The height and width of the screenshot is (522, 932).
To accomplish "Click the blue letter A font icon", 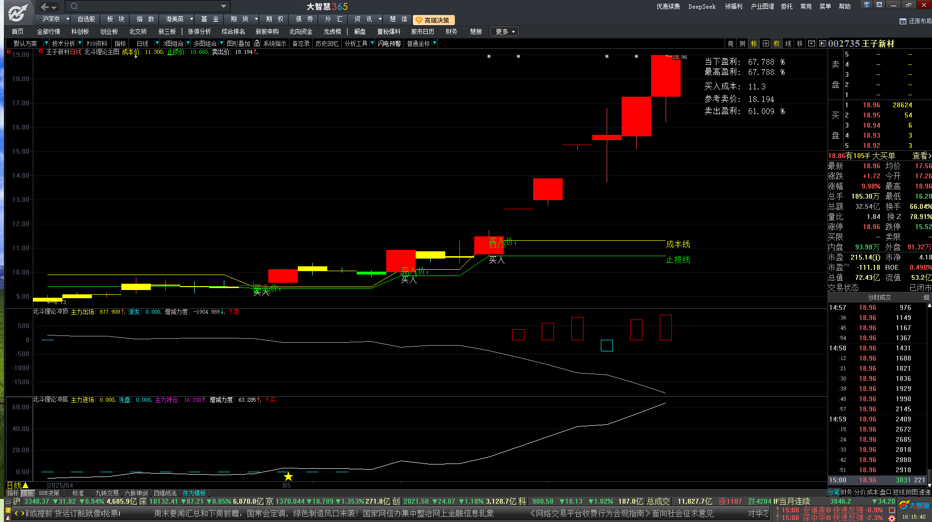I will click(879, 5).
